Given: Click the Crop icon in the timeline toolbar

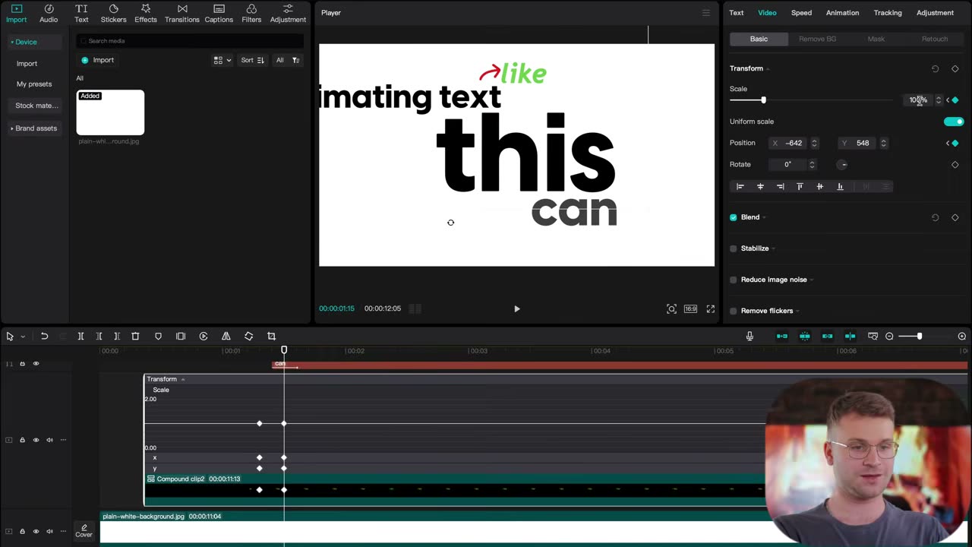Looking at the screenshot, I should 271,336.
